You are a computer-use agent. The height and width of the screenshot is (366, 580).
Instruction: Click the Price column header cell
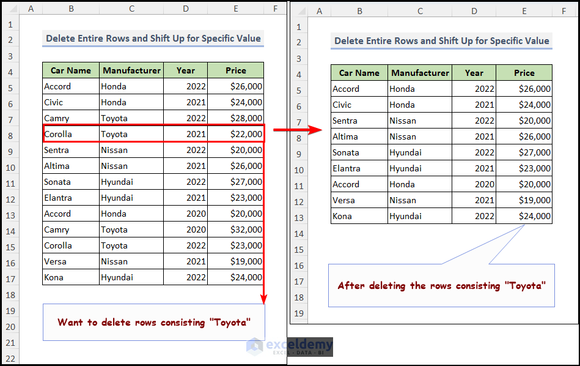point(235,70)
